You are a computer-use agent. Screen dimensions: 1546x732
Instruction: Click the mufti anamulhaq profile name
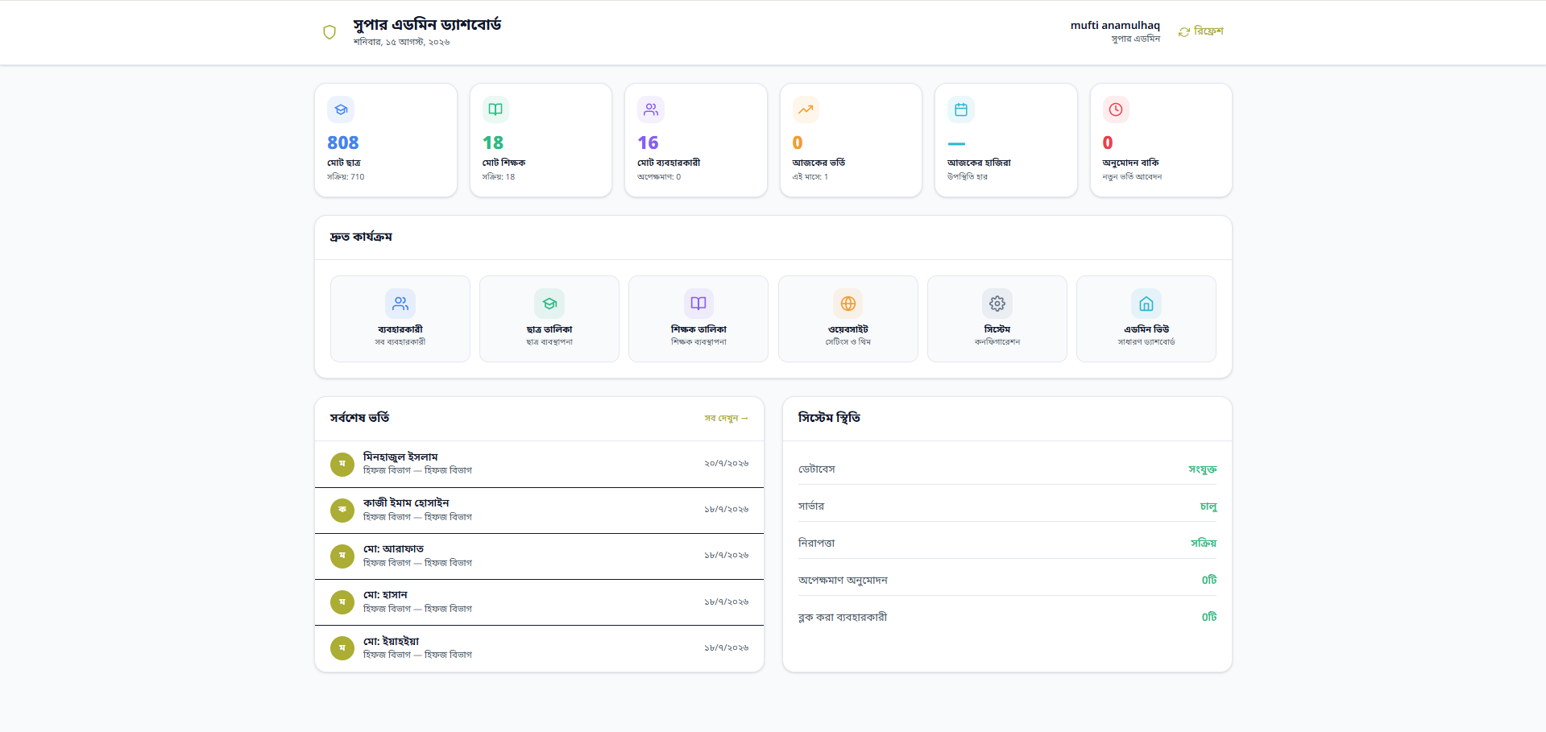point(1115,26)
